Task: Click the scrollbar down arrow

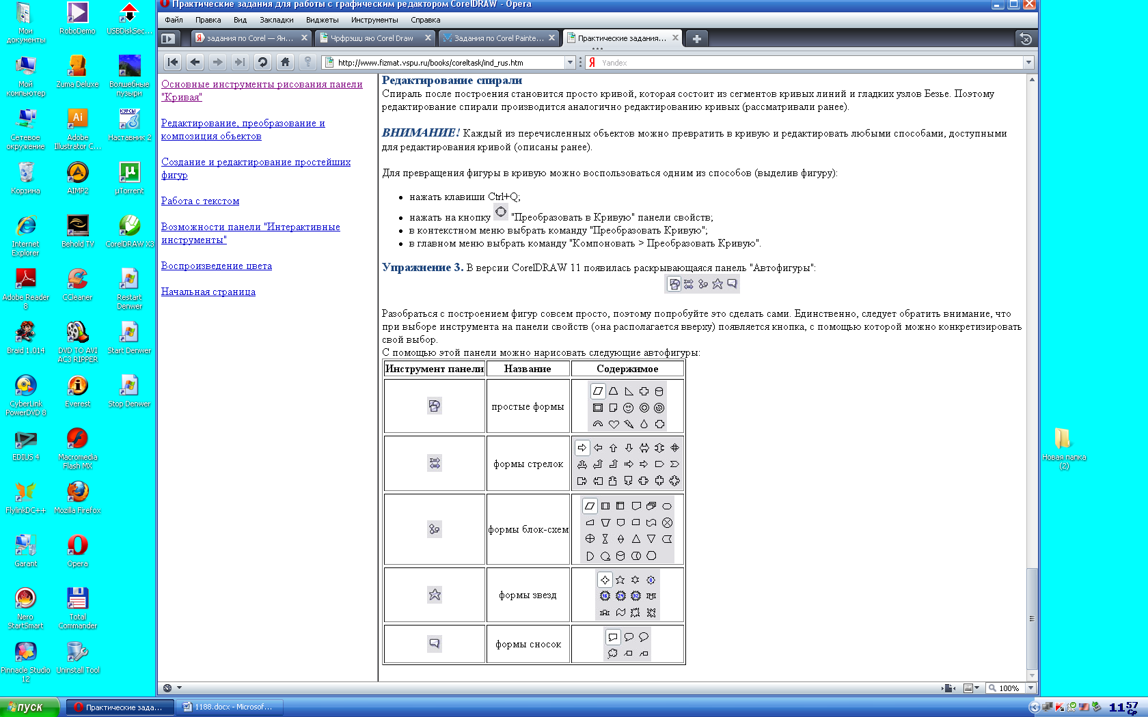Action: 1032,675
